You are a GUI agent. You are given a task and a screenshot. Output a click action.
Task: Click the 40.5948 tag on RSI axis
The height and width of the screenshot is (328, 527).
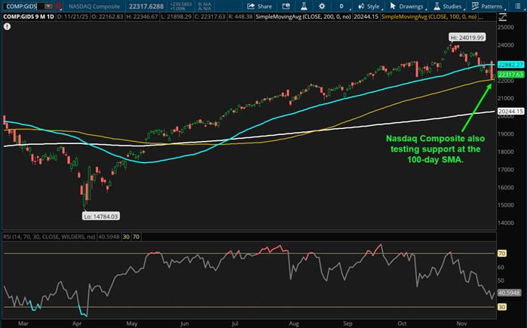point(509,293)
